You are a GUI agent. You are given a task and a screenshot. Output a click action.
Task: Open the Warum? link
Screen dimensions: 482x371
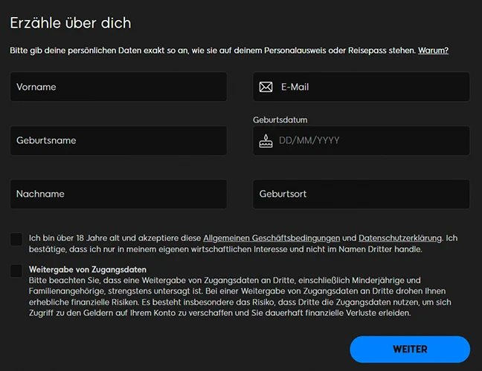pos(433,50)
